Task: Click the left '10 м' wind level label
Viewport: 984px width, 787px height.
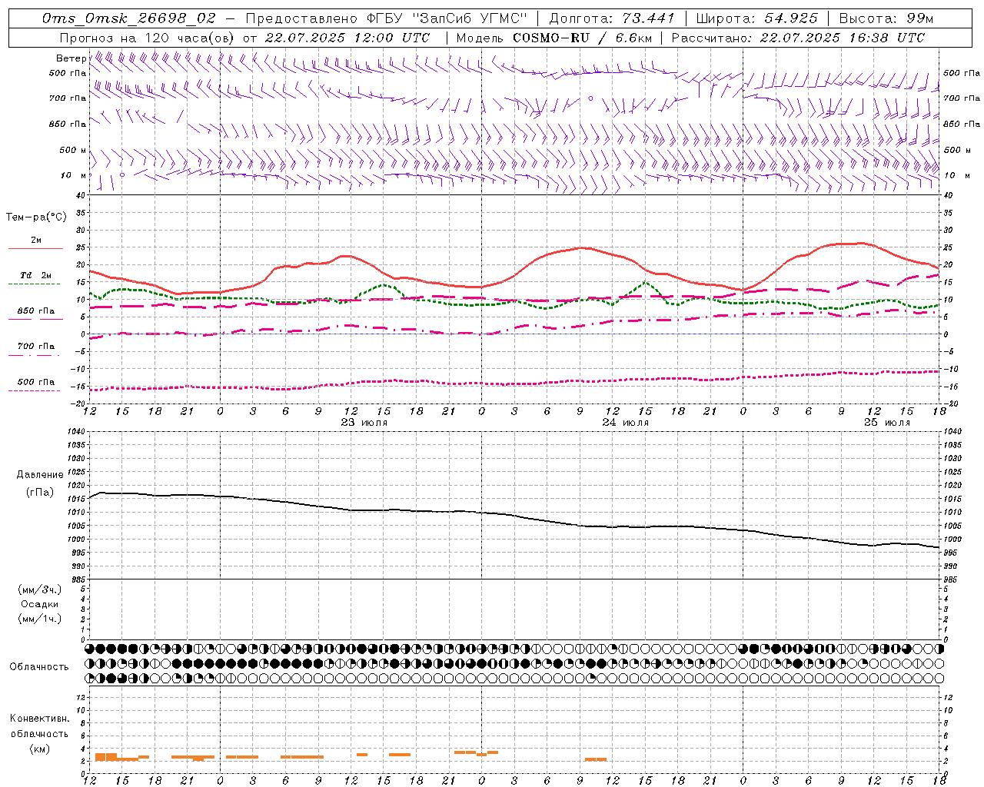Action: tap(73, 175)
